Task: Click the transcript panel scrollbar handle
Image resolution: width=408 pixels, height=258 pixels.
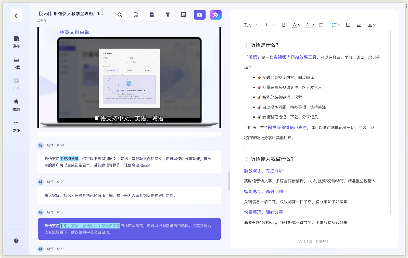Action: tap(229, 181)
